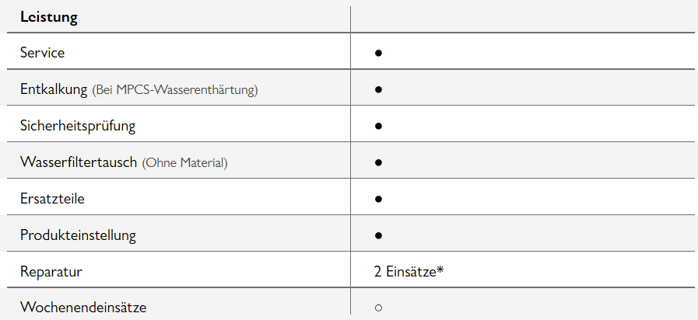Viewport: 698px width, 320px height.
Task: Click the Wasserfiltertausch row bullet
Action: click(x=378, y=162)
